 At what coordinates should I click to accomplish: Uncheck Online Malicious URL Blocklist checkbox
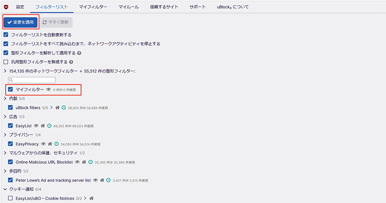point(10,162)
